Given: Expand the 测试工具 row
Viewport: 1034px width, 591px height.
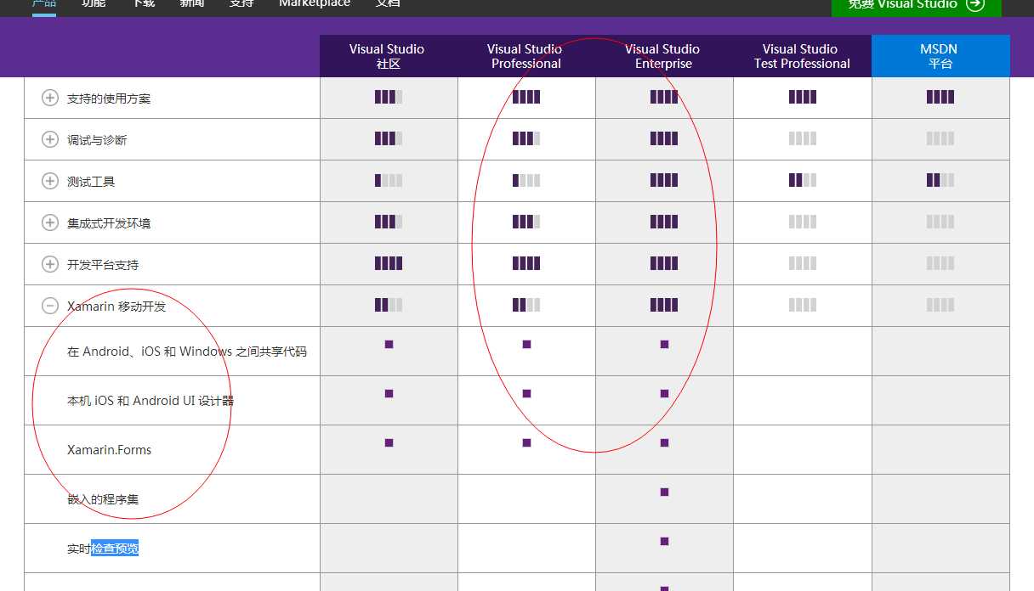Looking at the screenshot, I should pyautogui.click(x=50, y=181).
